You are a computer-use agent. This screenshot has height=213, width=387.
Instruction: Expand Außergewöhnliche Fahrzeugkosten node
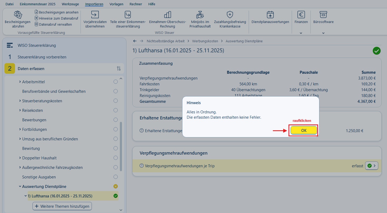pyautogui.click(x=20, y=168)
